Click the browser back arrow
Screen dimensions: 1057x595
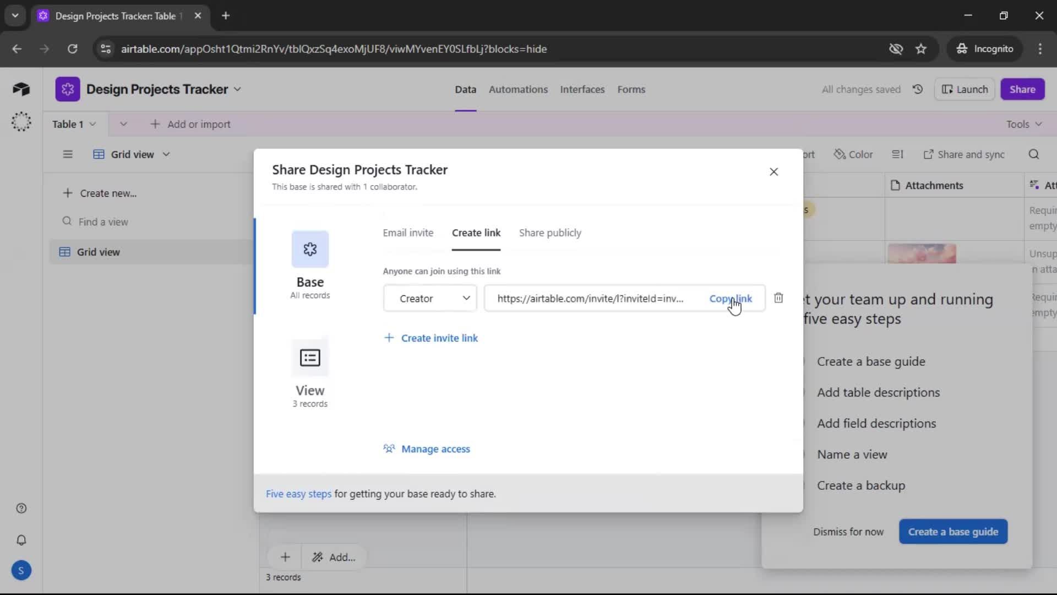(17, 49)
